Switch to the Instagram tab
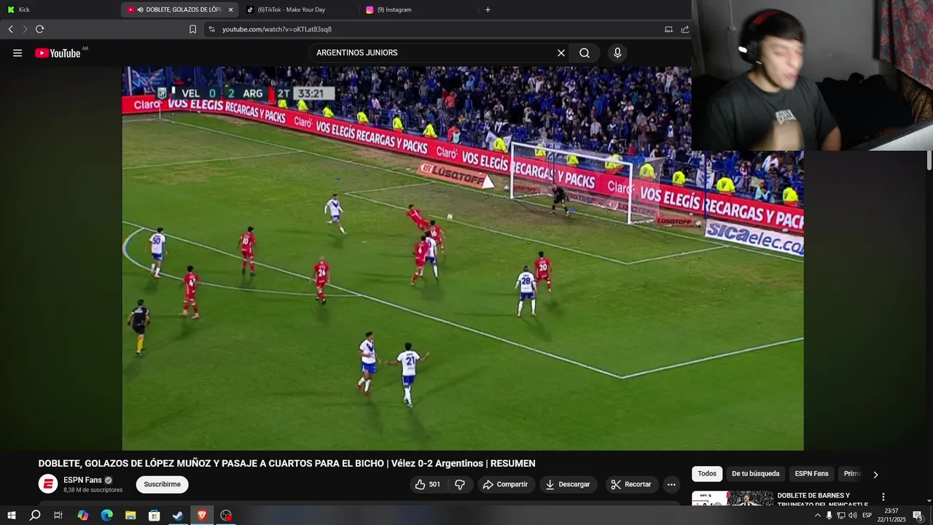The height and width of the screenshot is (525, 933). click(418, 9)
